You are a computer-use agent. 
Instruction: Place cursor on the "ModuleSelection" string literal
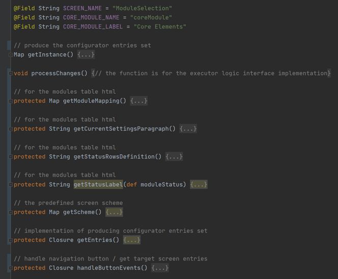144,8
